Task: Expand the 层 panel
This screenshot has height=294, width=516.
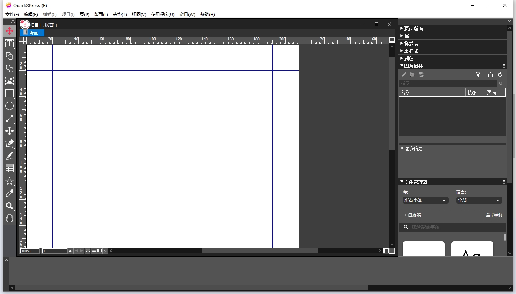Action: 402,36
